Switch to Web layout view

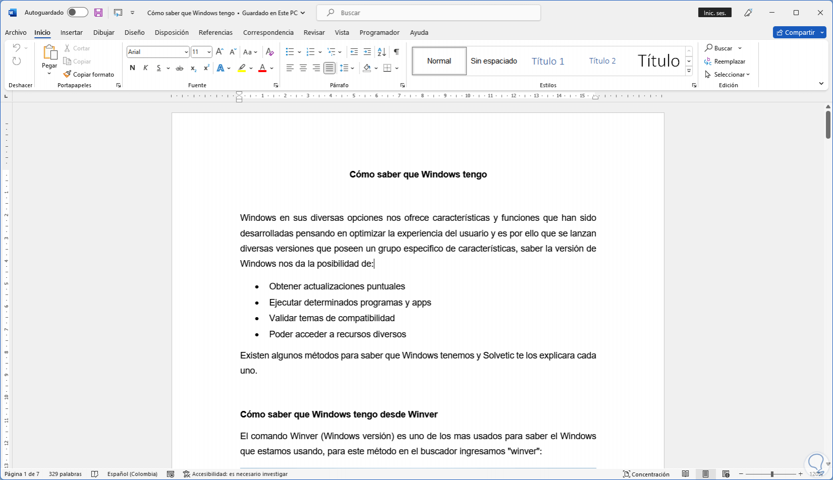(x=725, y=474)
